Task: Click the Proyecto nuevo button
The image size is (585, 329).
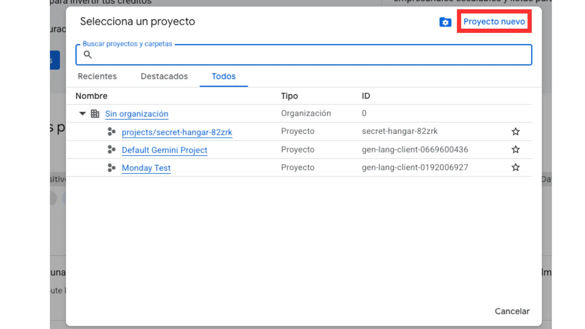Action: pyautogui.click(x=494, y=22)
